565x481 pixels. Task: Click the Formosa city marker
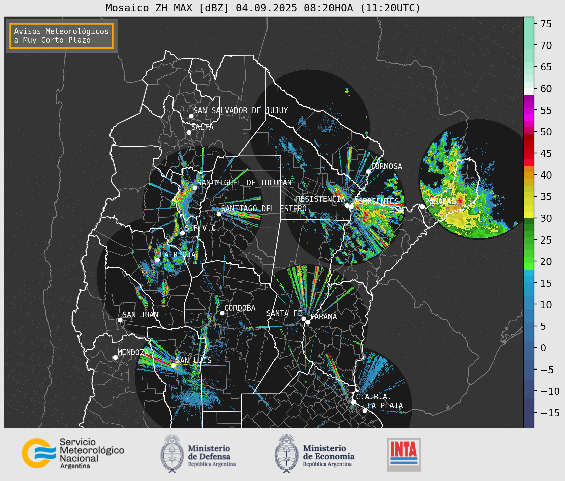coord(369,171)
